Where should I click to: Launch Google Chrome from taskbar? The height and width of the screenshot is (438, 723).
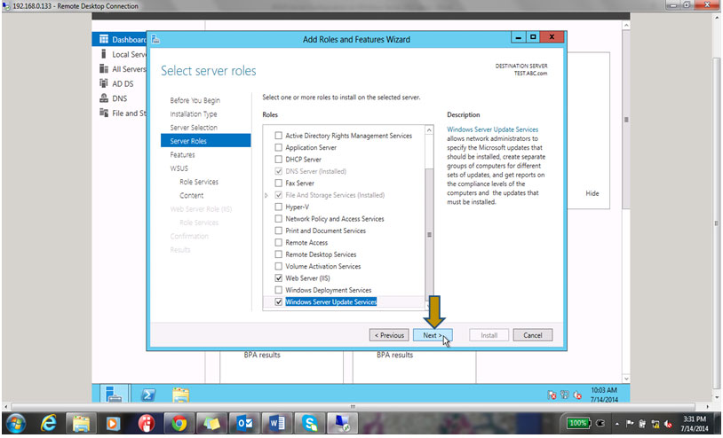179,423
